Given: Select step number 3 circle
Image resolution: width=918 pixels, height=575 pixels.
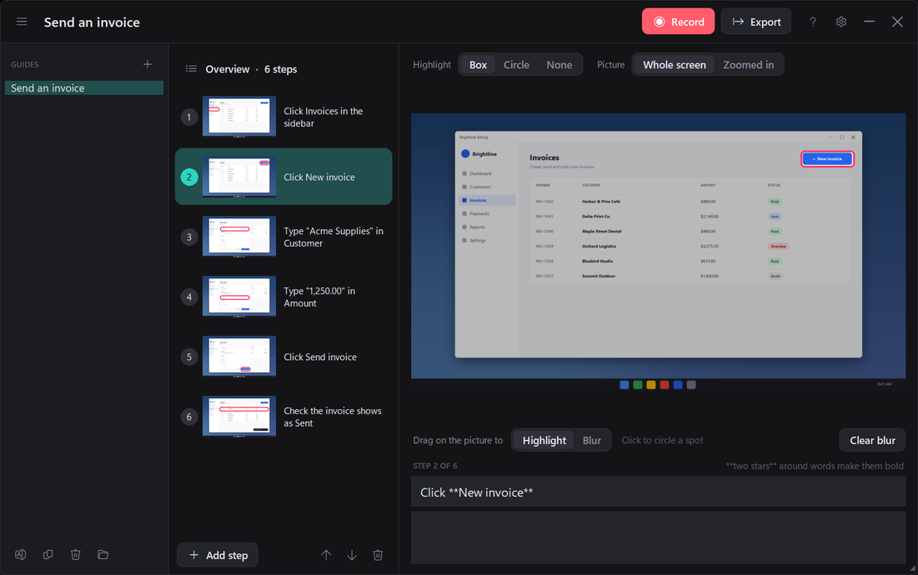Looking at the screenshot, I should click(189, 237).
